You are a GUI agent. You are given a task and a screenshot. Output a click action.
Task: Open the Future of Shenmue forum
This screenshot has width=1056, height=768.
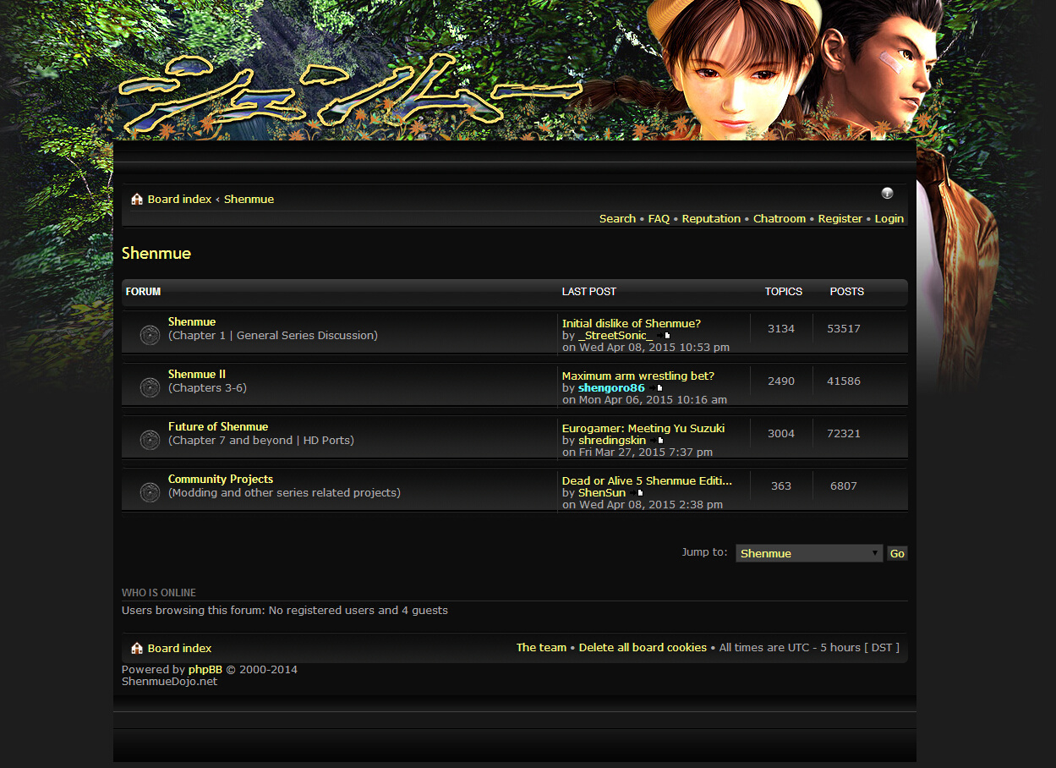coord(218,427)
